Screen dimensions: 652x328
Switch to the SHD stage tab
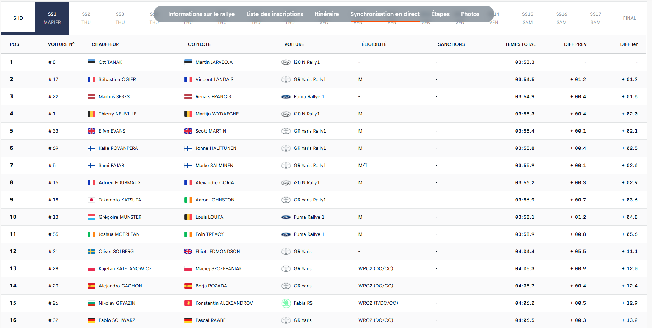click(18, 18)
